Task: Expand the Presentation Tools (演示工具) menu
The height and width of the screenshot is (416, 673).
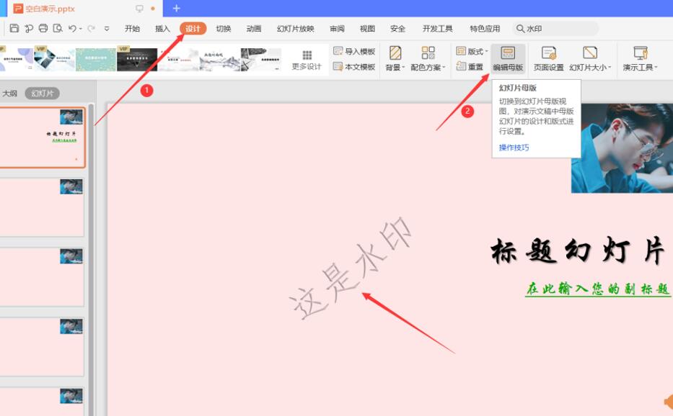Action: click(641, 68)
